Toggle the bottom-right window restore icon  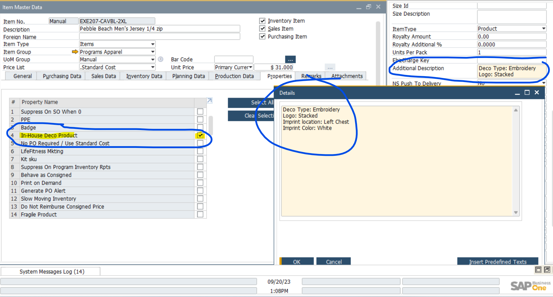547,270
